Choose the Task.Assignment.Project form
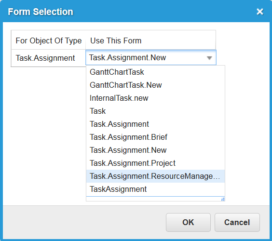The width and height of the screenshot is (272, 241). click(x=155, y=163)
